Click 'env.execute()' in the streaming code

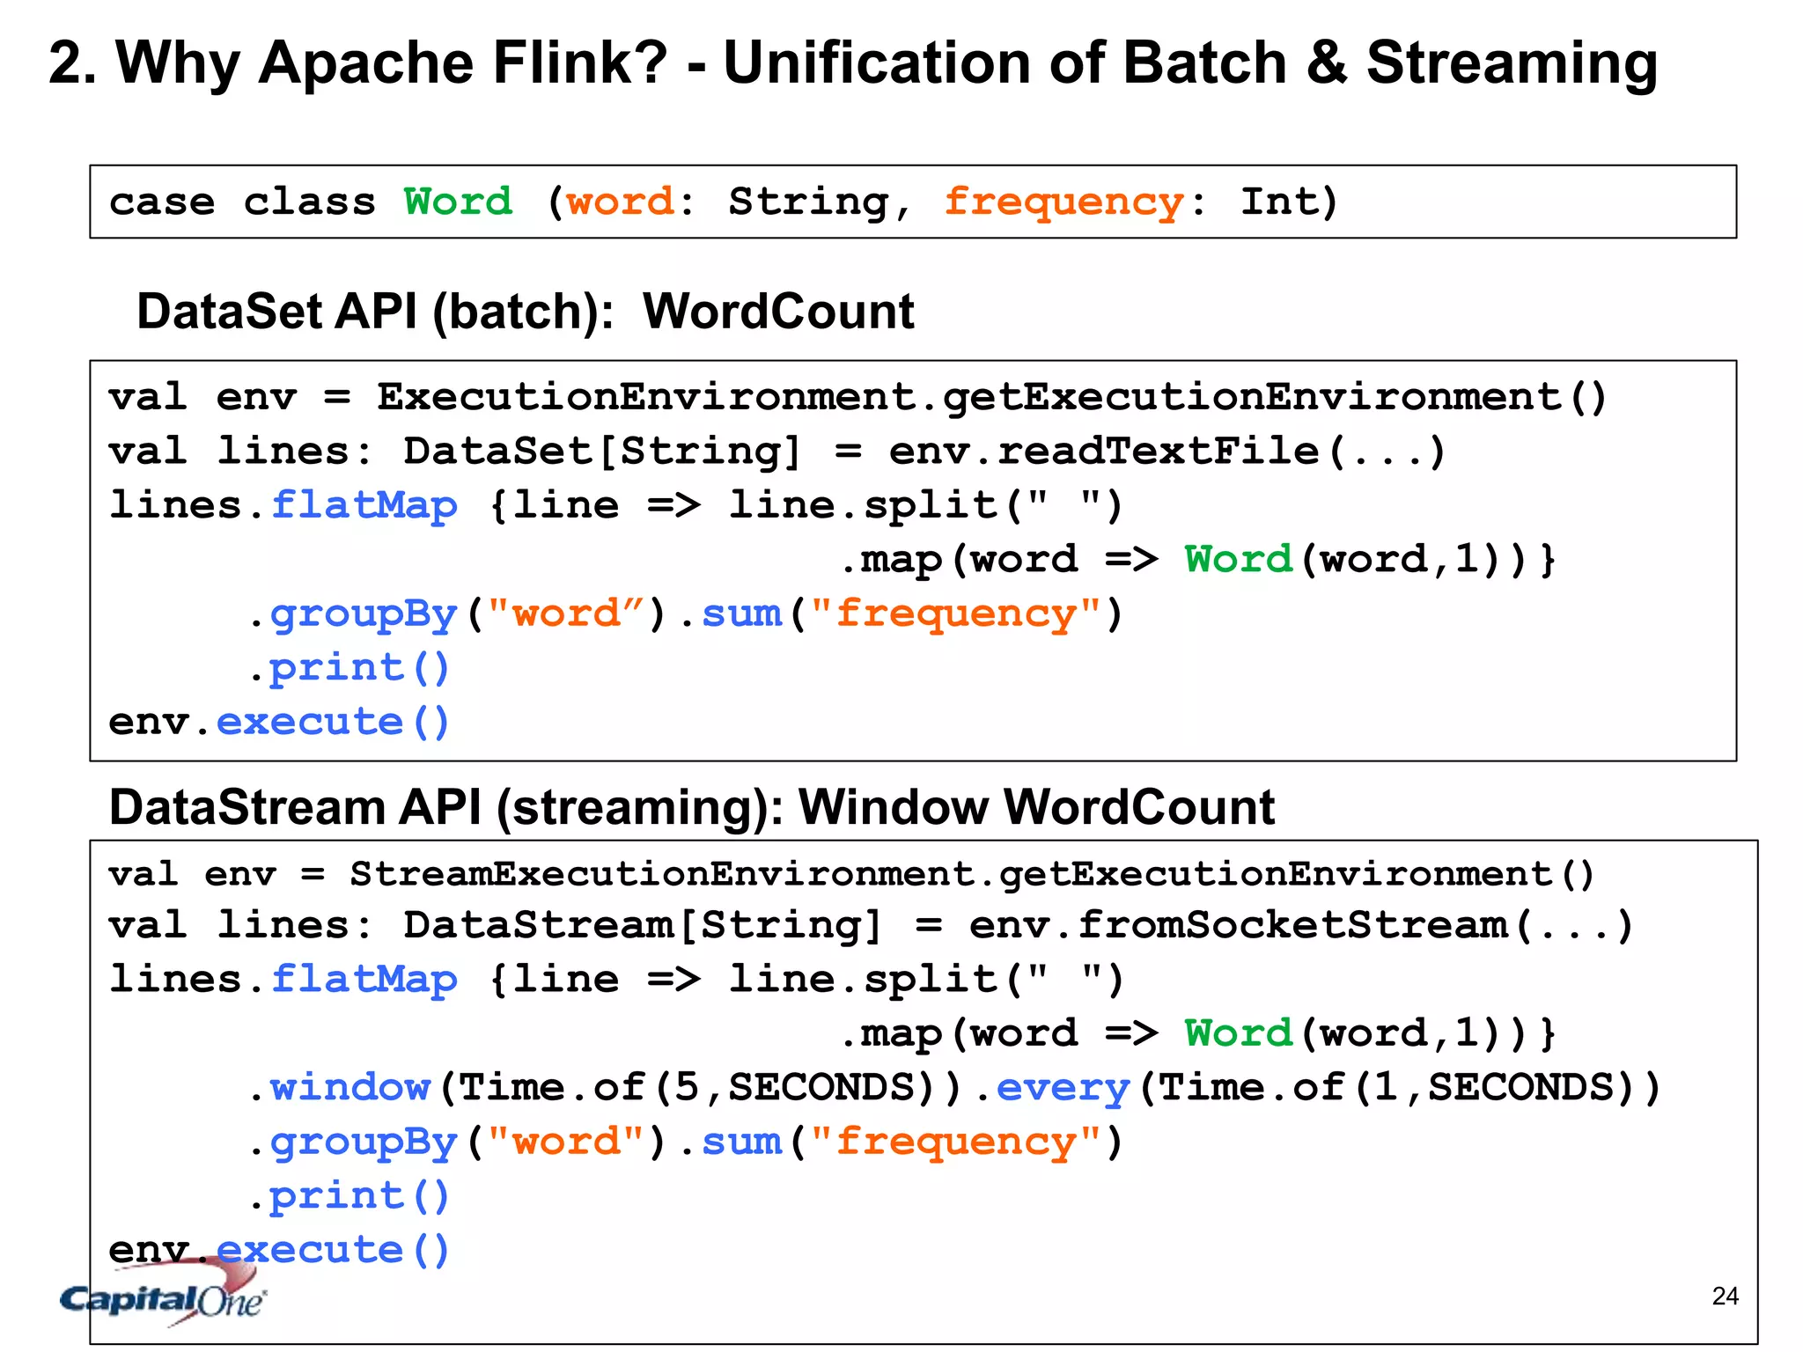280,1250
